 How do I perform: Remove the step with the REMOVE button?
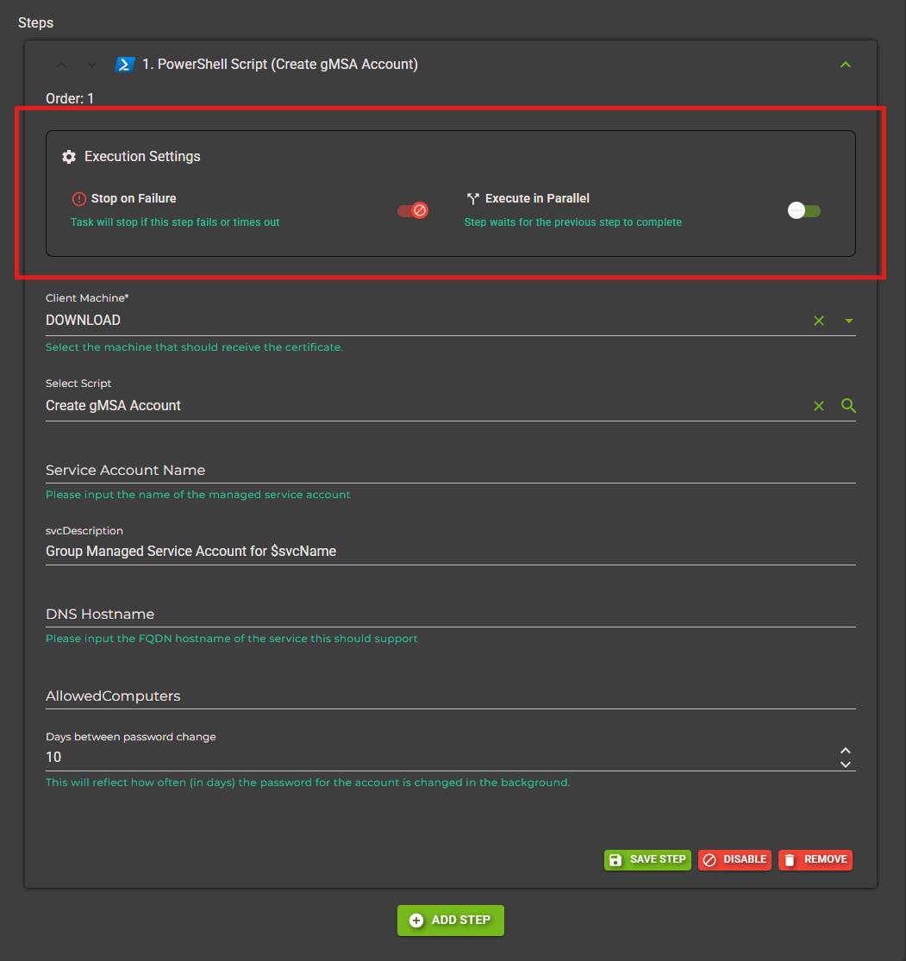pos(815,859)
